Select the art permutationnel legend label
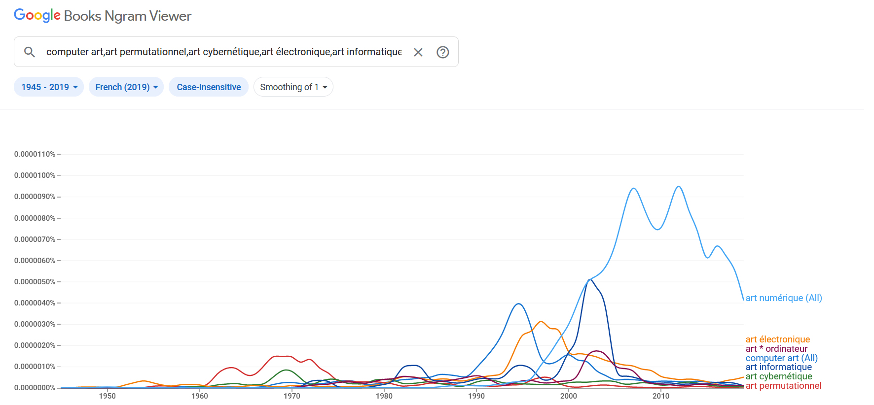 click(x=783, y=386)
